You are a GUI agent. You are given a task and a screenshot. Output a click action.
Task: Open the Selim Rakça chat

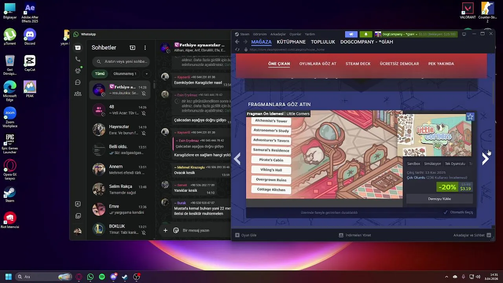[x=121, y=189]
